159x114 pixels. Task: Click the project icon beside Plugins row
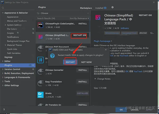33,65
